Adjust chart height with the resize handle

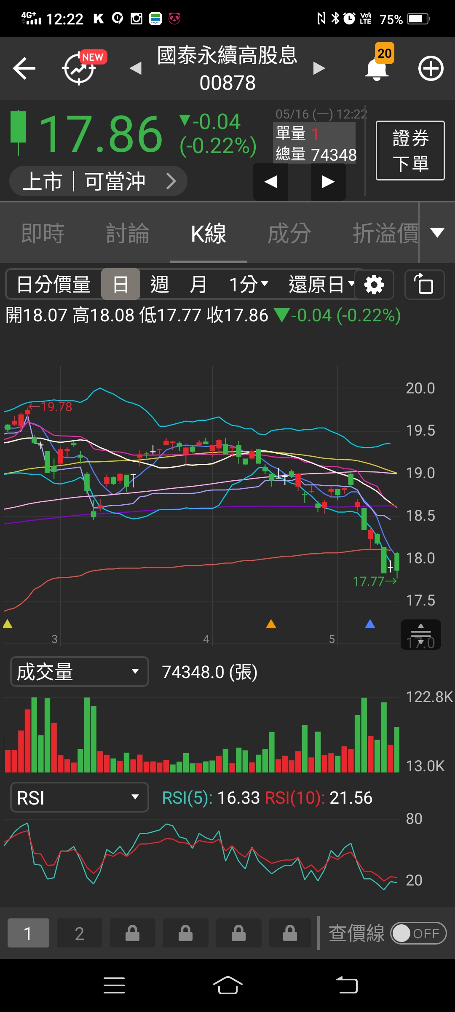420,634
